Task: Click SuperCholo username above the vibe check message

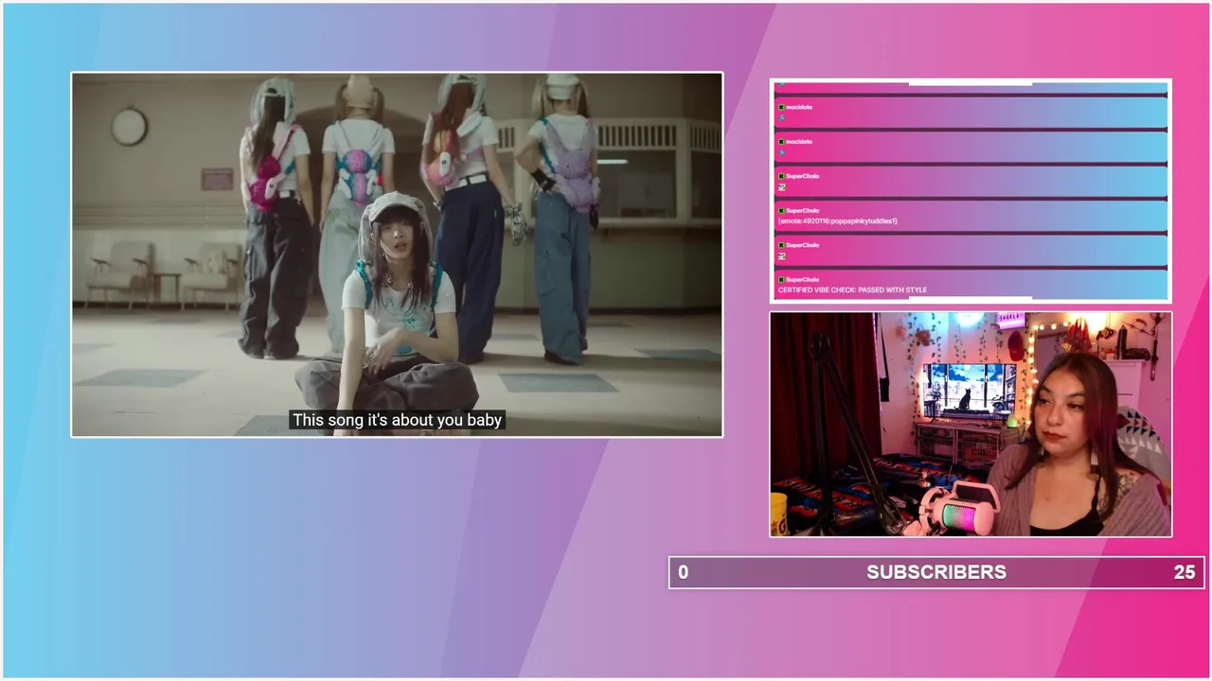Action: click(x=802, y=280)
